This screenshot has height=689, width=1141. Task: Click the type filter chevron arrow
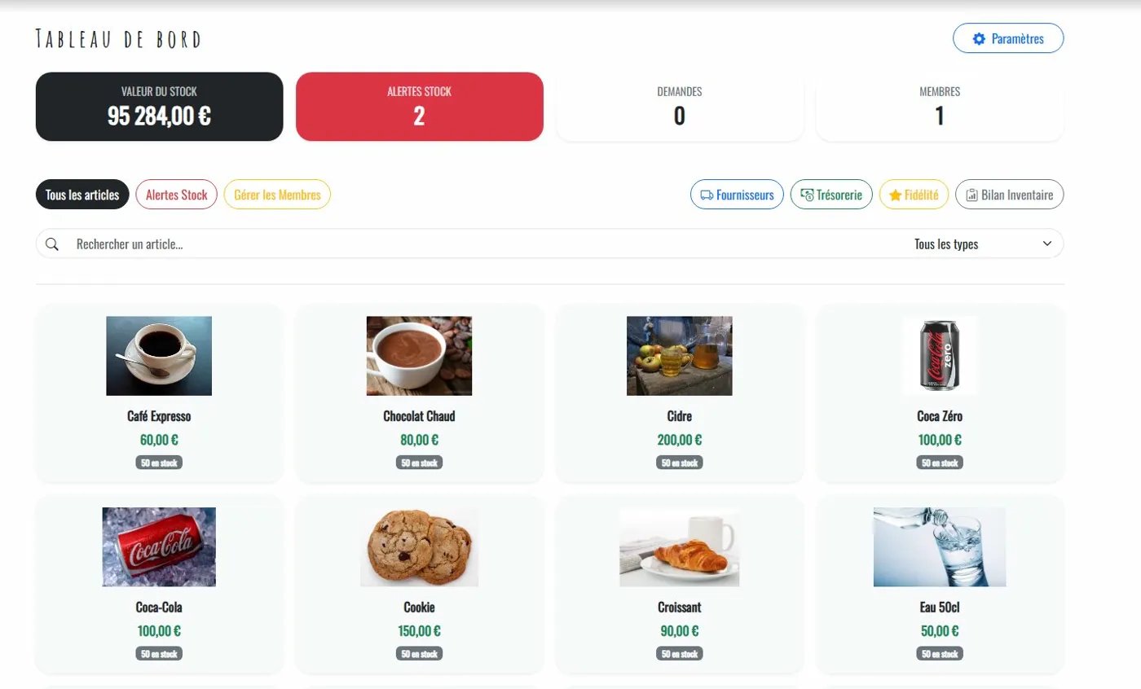coord(1047,244)
